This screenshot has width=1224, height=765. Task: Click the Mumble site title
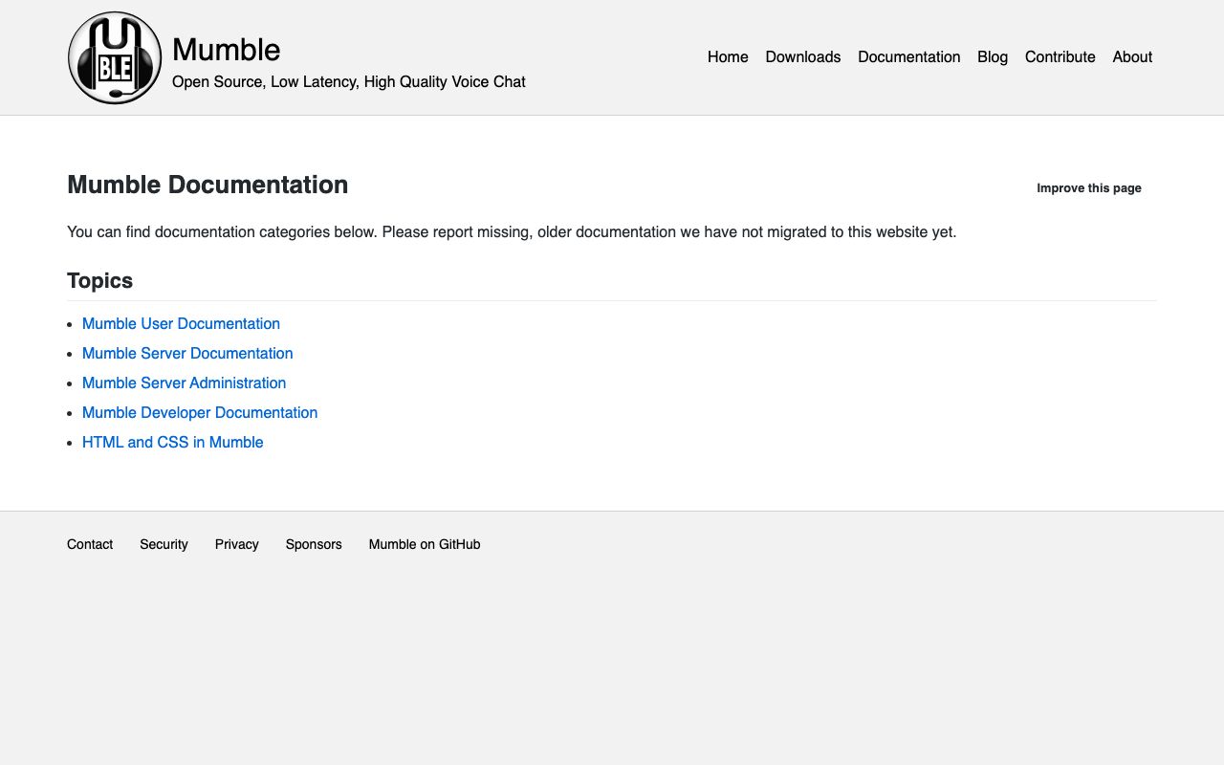click(x=227, y=50)
